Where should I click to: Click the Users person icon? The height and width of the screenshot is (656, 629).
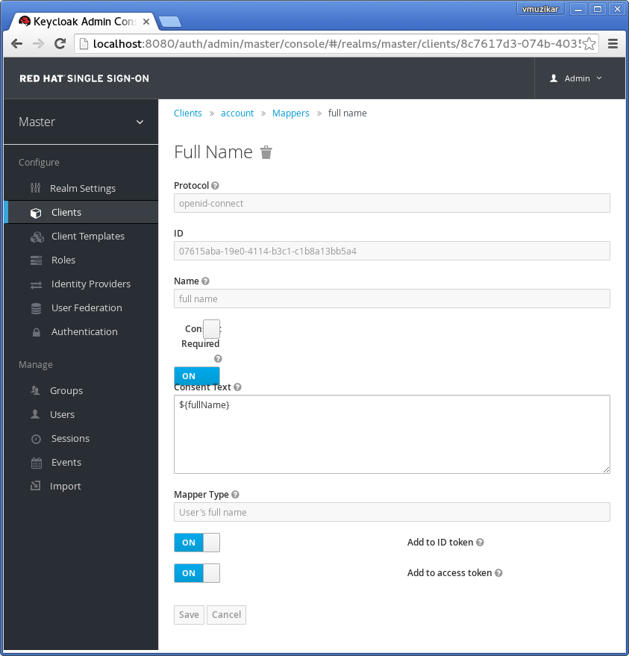click(x=35, y=414)
